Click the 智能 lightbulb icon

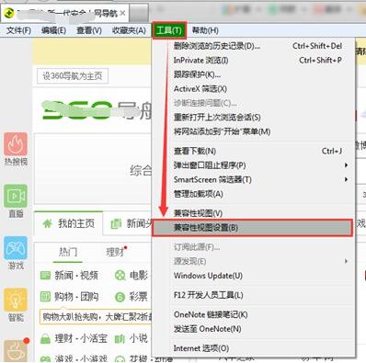point(16,300)
